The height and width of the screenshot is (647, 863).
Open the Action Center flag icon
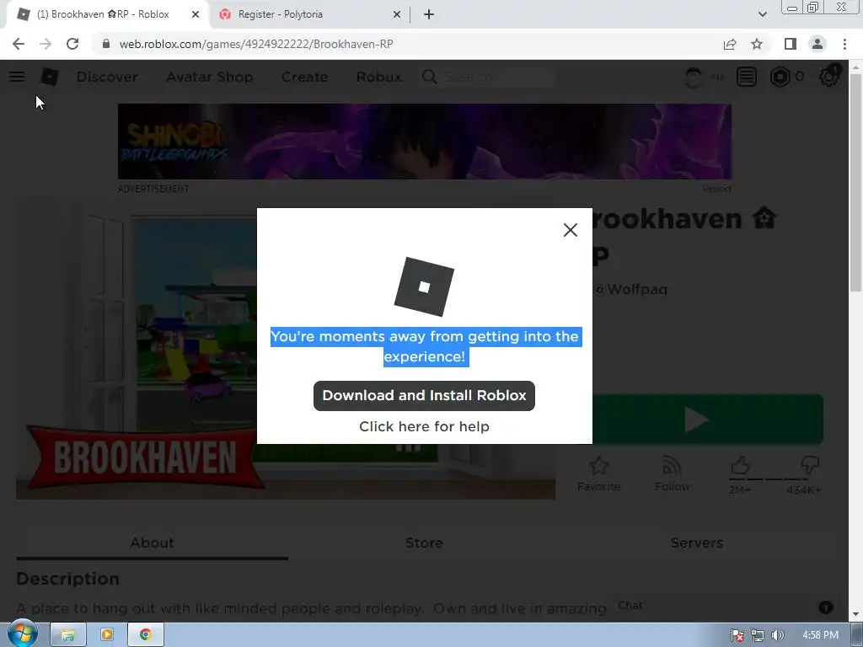tap(737, 635)
